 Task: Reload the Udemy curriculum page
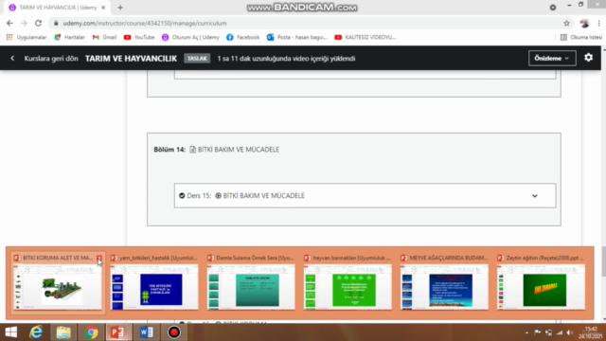(x=38, y=23)
